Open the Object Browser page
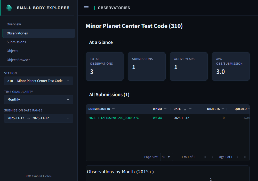Viewport: 258px width, 181px height. (x=18, y=60)
